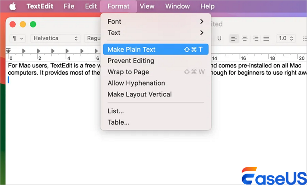Expand the Text submenu

(156, 33)
